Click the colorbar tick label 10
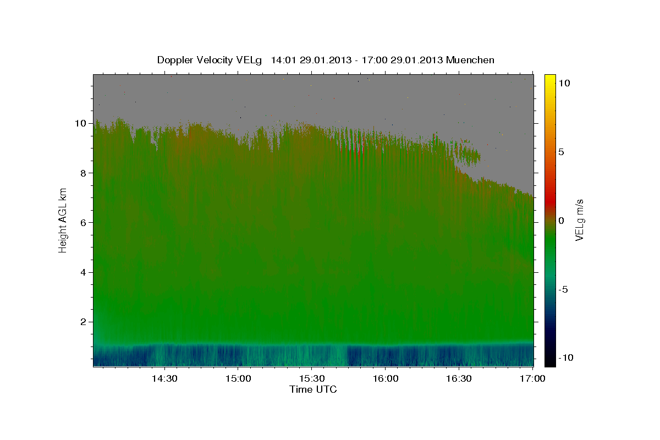 [x=564, y=83]
